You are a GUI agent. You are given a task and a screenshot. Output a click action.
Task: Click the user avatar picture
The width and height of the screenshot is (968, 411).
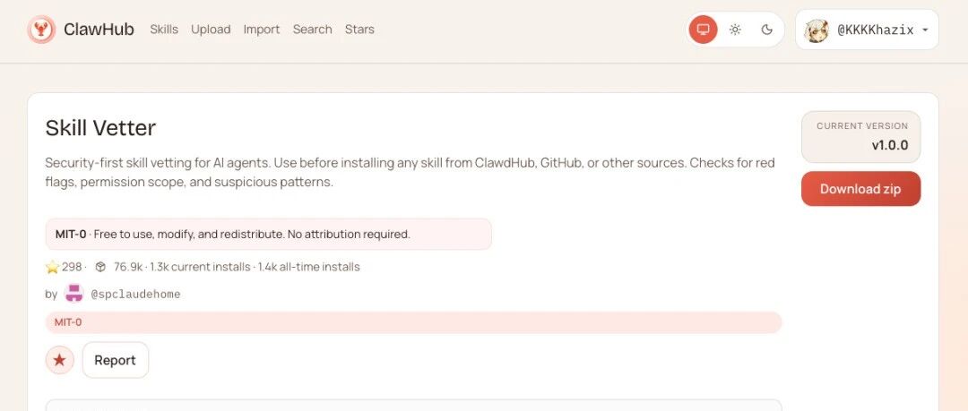point(817,30)
